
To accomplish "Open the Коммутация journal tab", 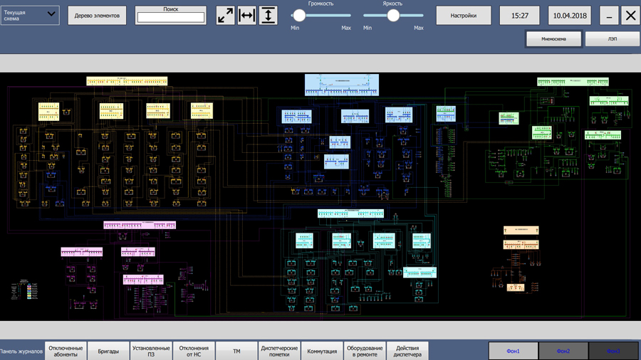I will pyautogui.click(x=322, y=351).
